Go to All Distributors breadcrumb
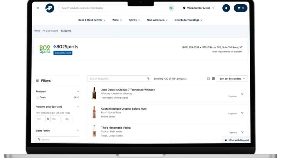The height and width of the screenshot is (158, 281). pyautogui.click(x=50, y=31)
